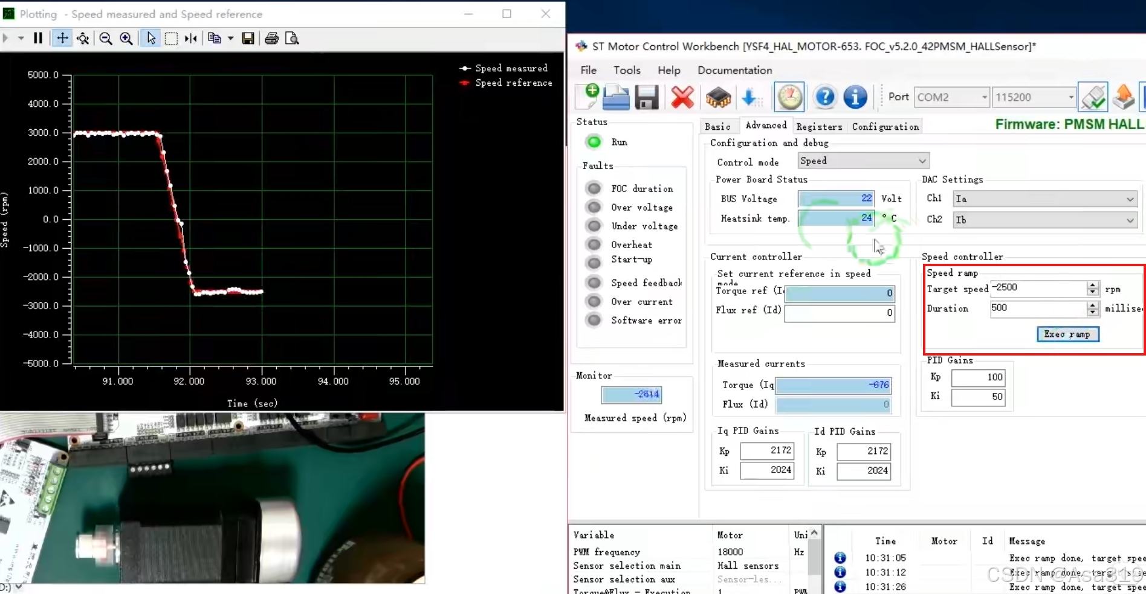Create a new project in Motor Control Workbench

click(588, 97)
